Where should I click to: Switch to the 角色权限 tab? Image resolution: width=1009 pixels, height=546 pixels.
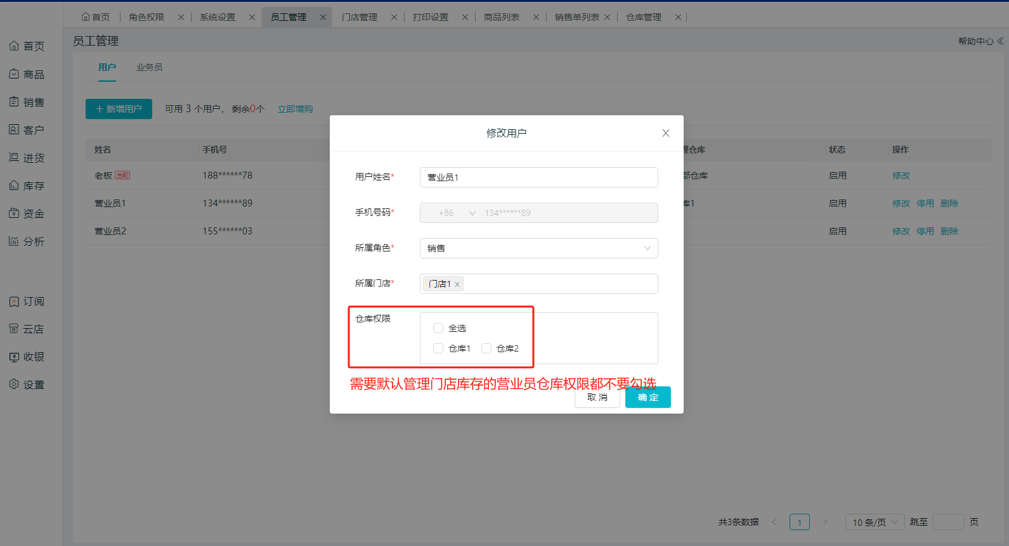tap(146, 17)
